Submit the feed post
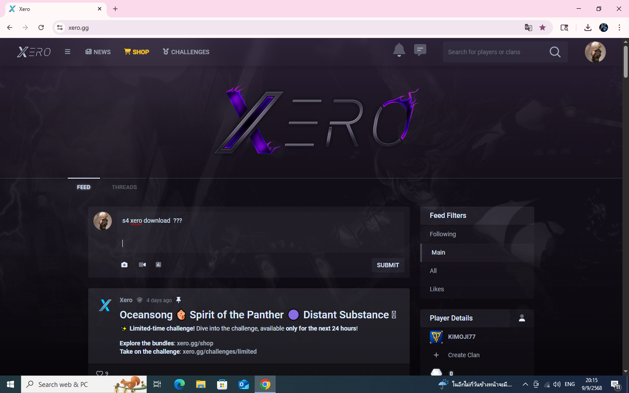The width and height of the screenshot is (629, 393). [387, 265]
